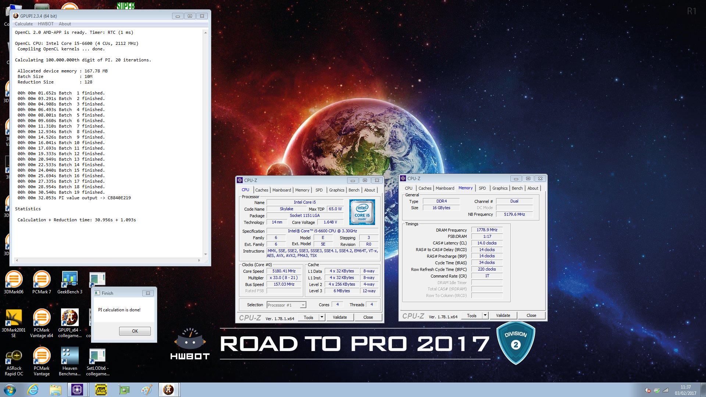
Task: Open the ASRock CPU-Z taskbar icon
Action: click(101, 390)
